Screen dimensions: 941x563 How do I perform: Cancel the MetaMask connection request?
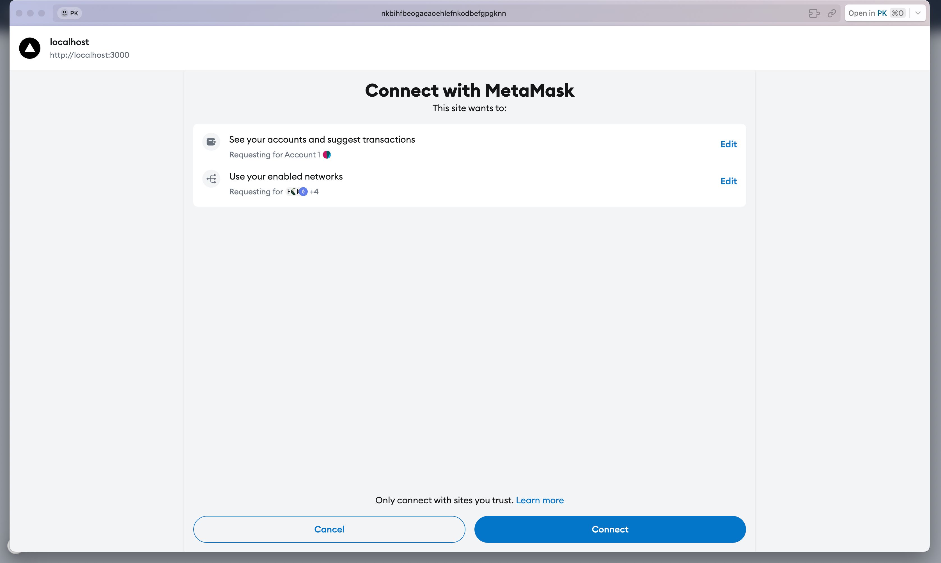[x=329, y=529]
